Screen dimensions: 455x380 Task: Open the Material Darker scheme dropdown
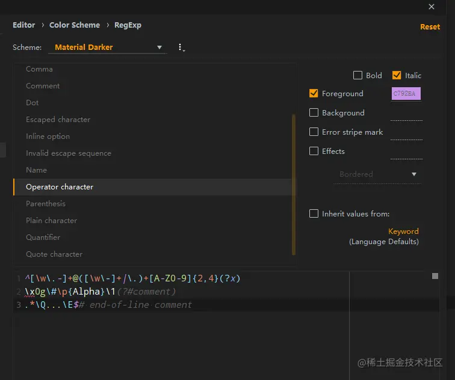(108, 47)
